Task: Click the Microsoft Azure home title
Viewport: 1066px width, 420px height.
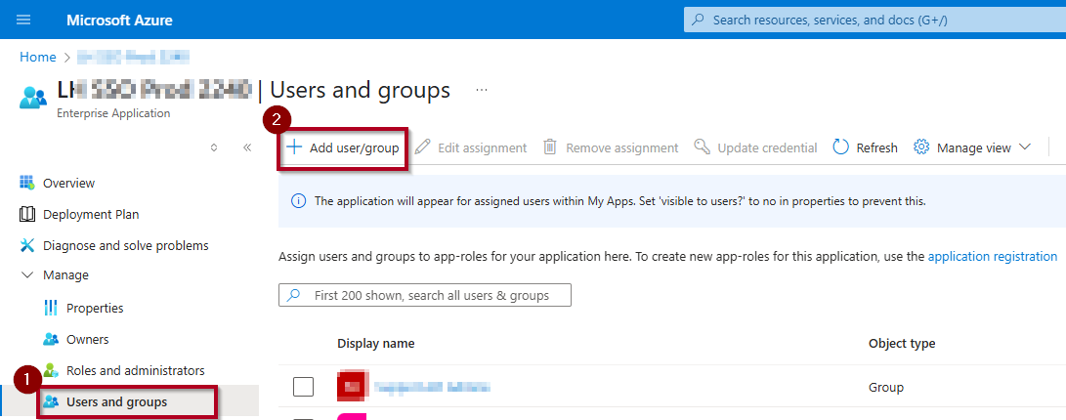Action: click(119, 21)
